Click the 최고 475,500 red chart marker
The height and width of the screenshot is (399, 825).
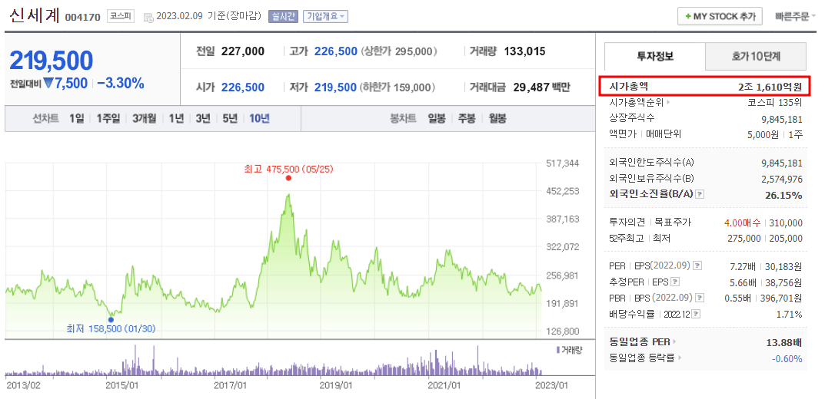288,178
